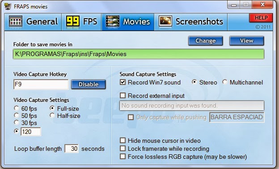Enable Force lossless RGB capture
This screenshot has width=279, height=169.
pyautogui.click(x=123, y=157)
